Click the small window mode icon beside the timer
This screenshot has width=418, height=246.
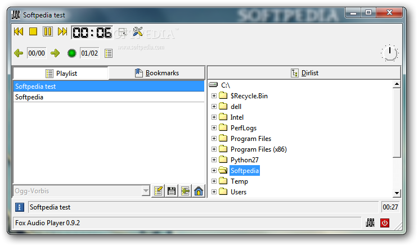coord(122,32)
